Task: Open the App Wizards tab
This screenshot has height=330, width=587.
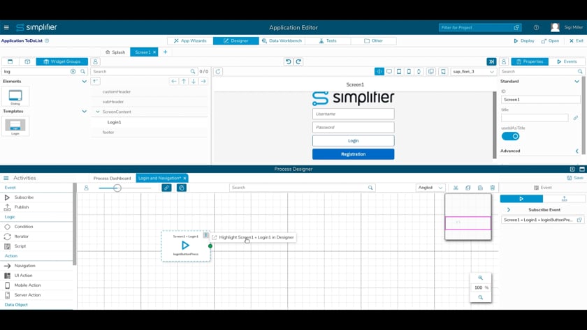Action: point(190,40)
